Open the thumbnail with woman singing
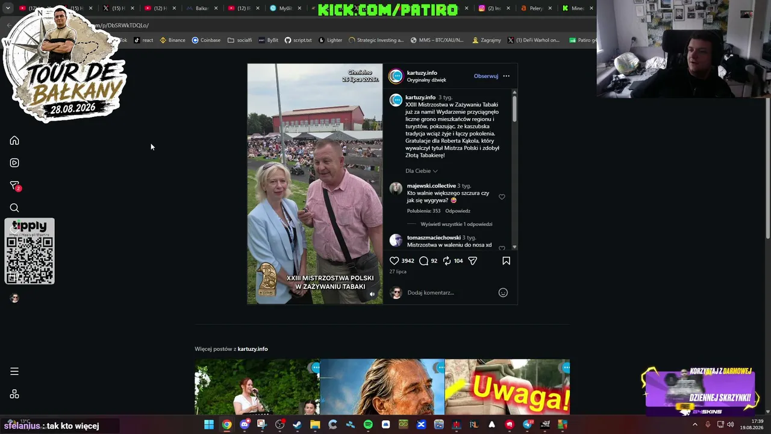Screen dimensions: 771x434 tap(257, 387)
